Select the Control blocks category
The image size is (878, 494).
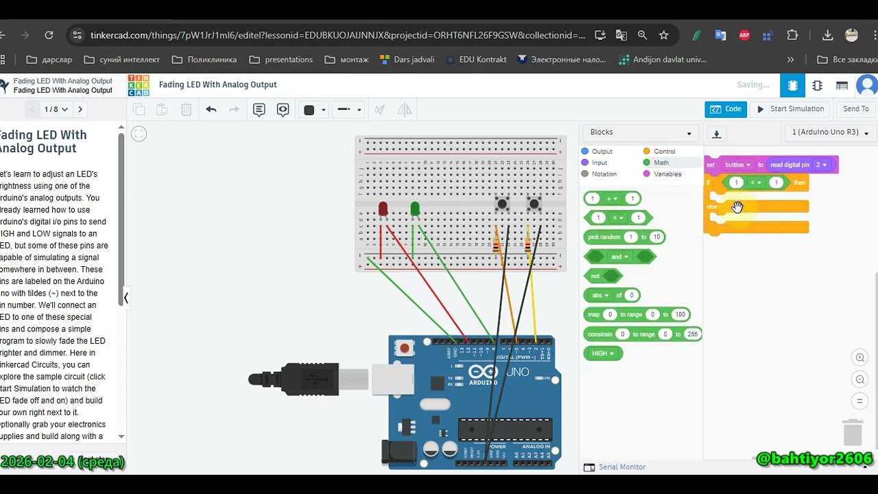tap(659, 152)
